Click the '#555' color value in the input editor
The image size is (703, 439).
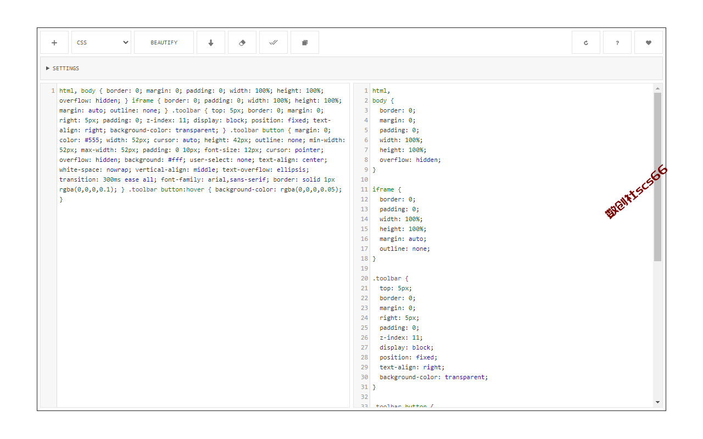[92, 140]
